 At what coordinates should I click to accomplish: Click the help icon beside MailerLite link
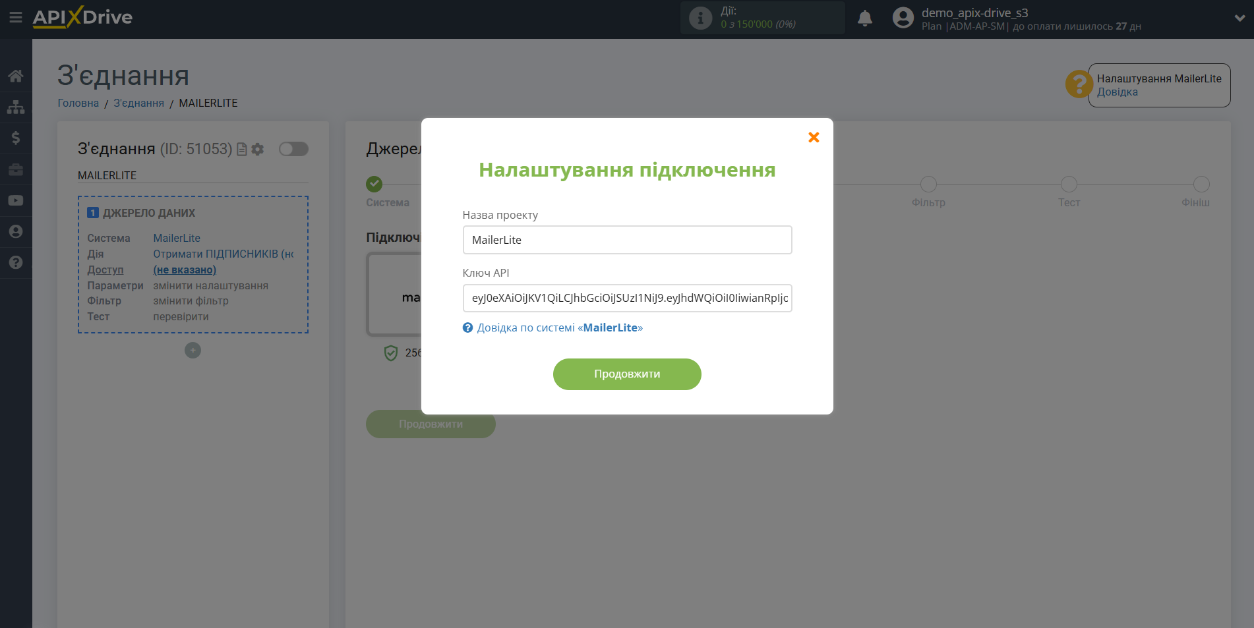tap(467, 328)
